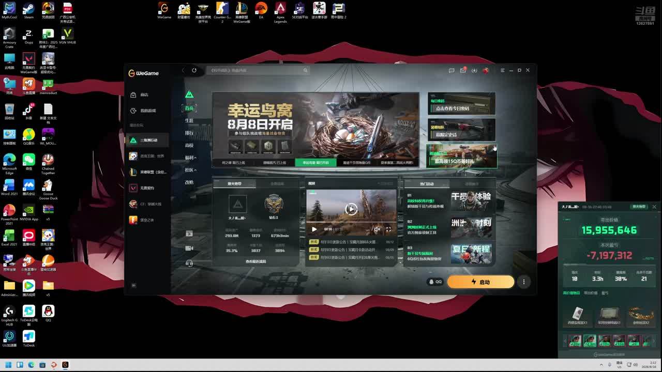Select 三角洲行动 in the game list
This screenshot has width=662, height=372.
[x=148, y=140]
